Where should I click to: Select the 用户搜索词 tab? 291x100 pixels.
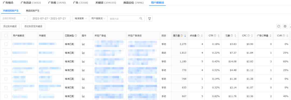click(157, 3)
